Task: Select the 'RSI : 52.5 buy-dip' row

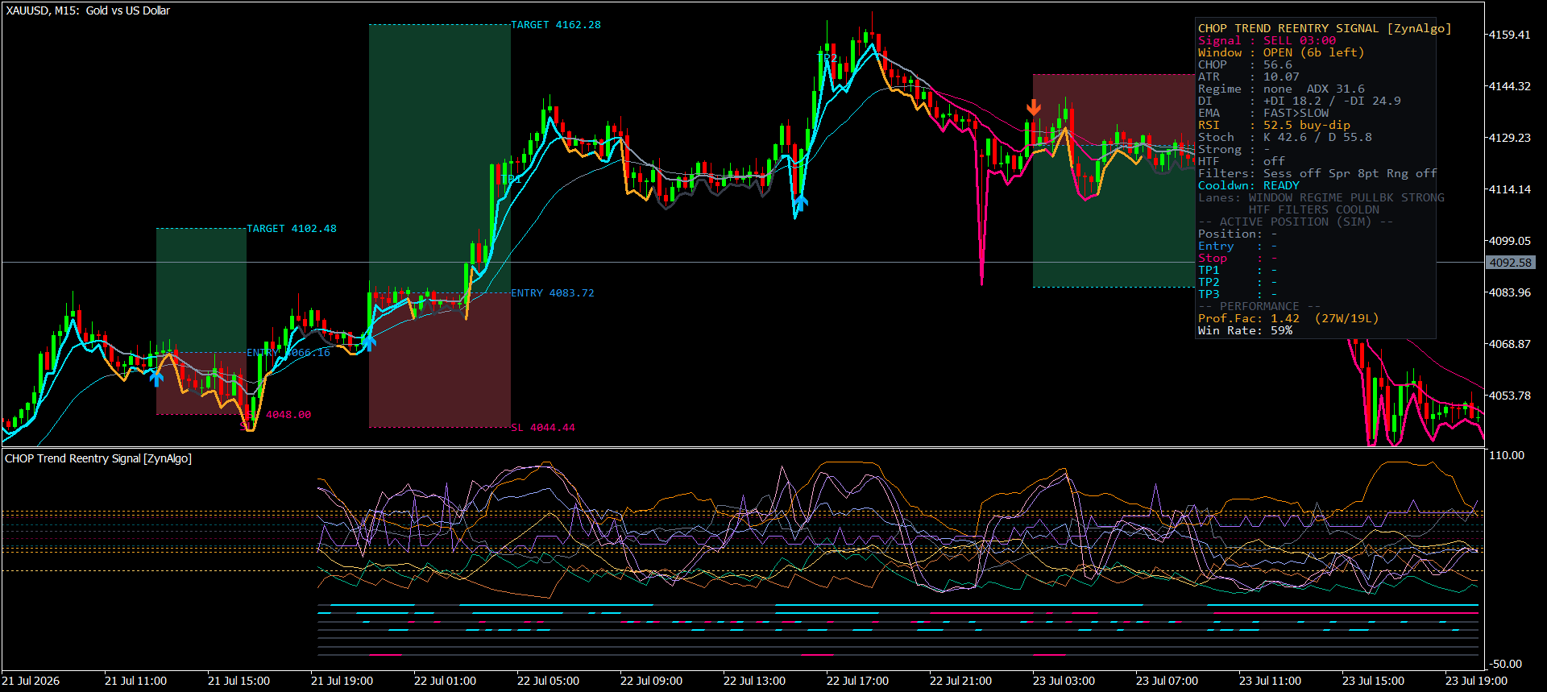Action: (1274, 125)
